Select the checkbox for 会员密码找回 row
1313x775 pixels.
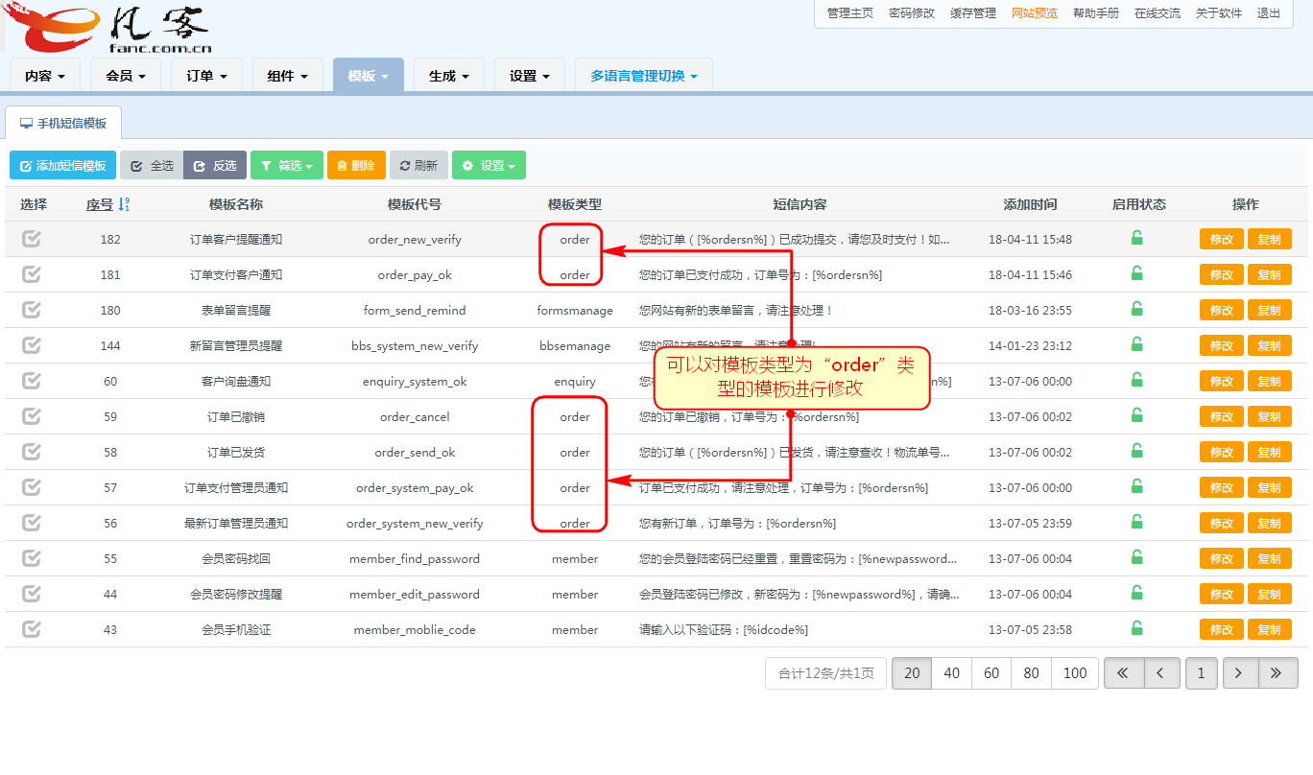pos(32,558)
